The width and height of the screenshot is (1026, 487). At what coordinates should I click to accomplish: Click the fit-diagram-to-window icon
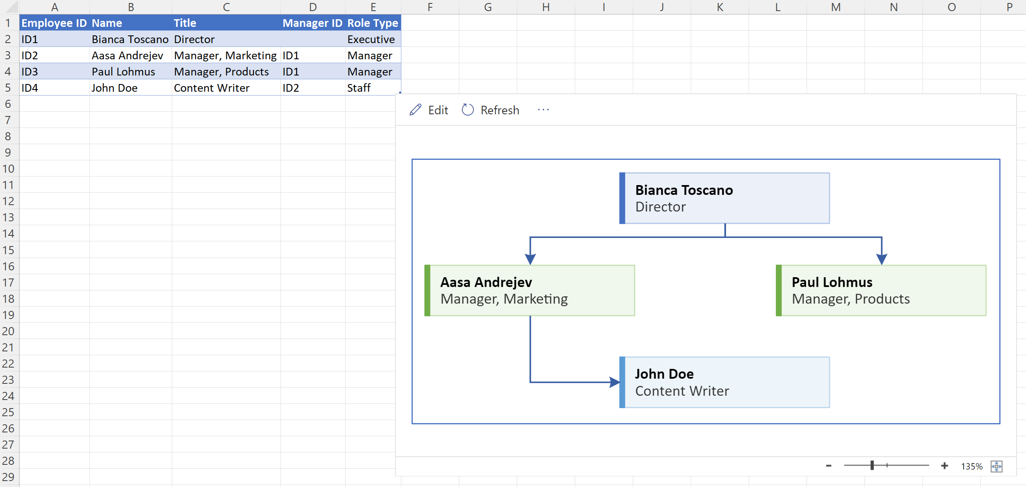[x=997, y=467]
